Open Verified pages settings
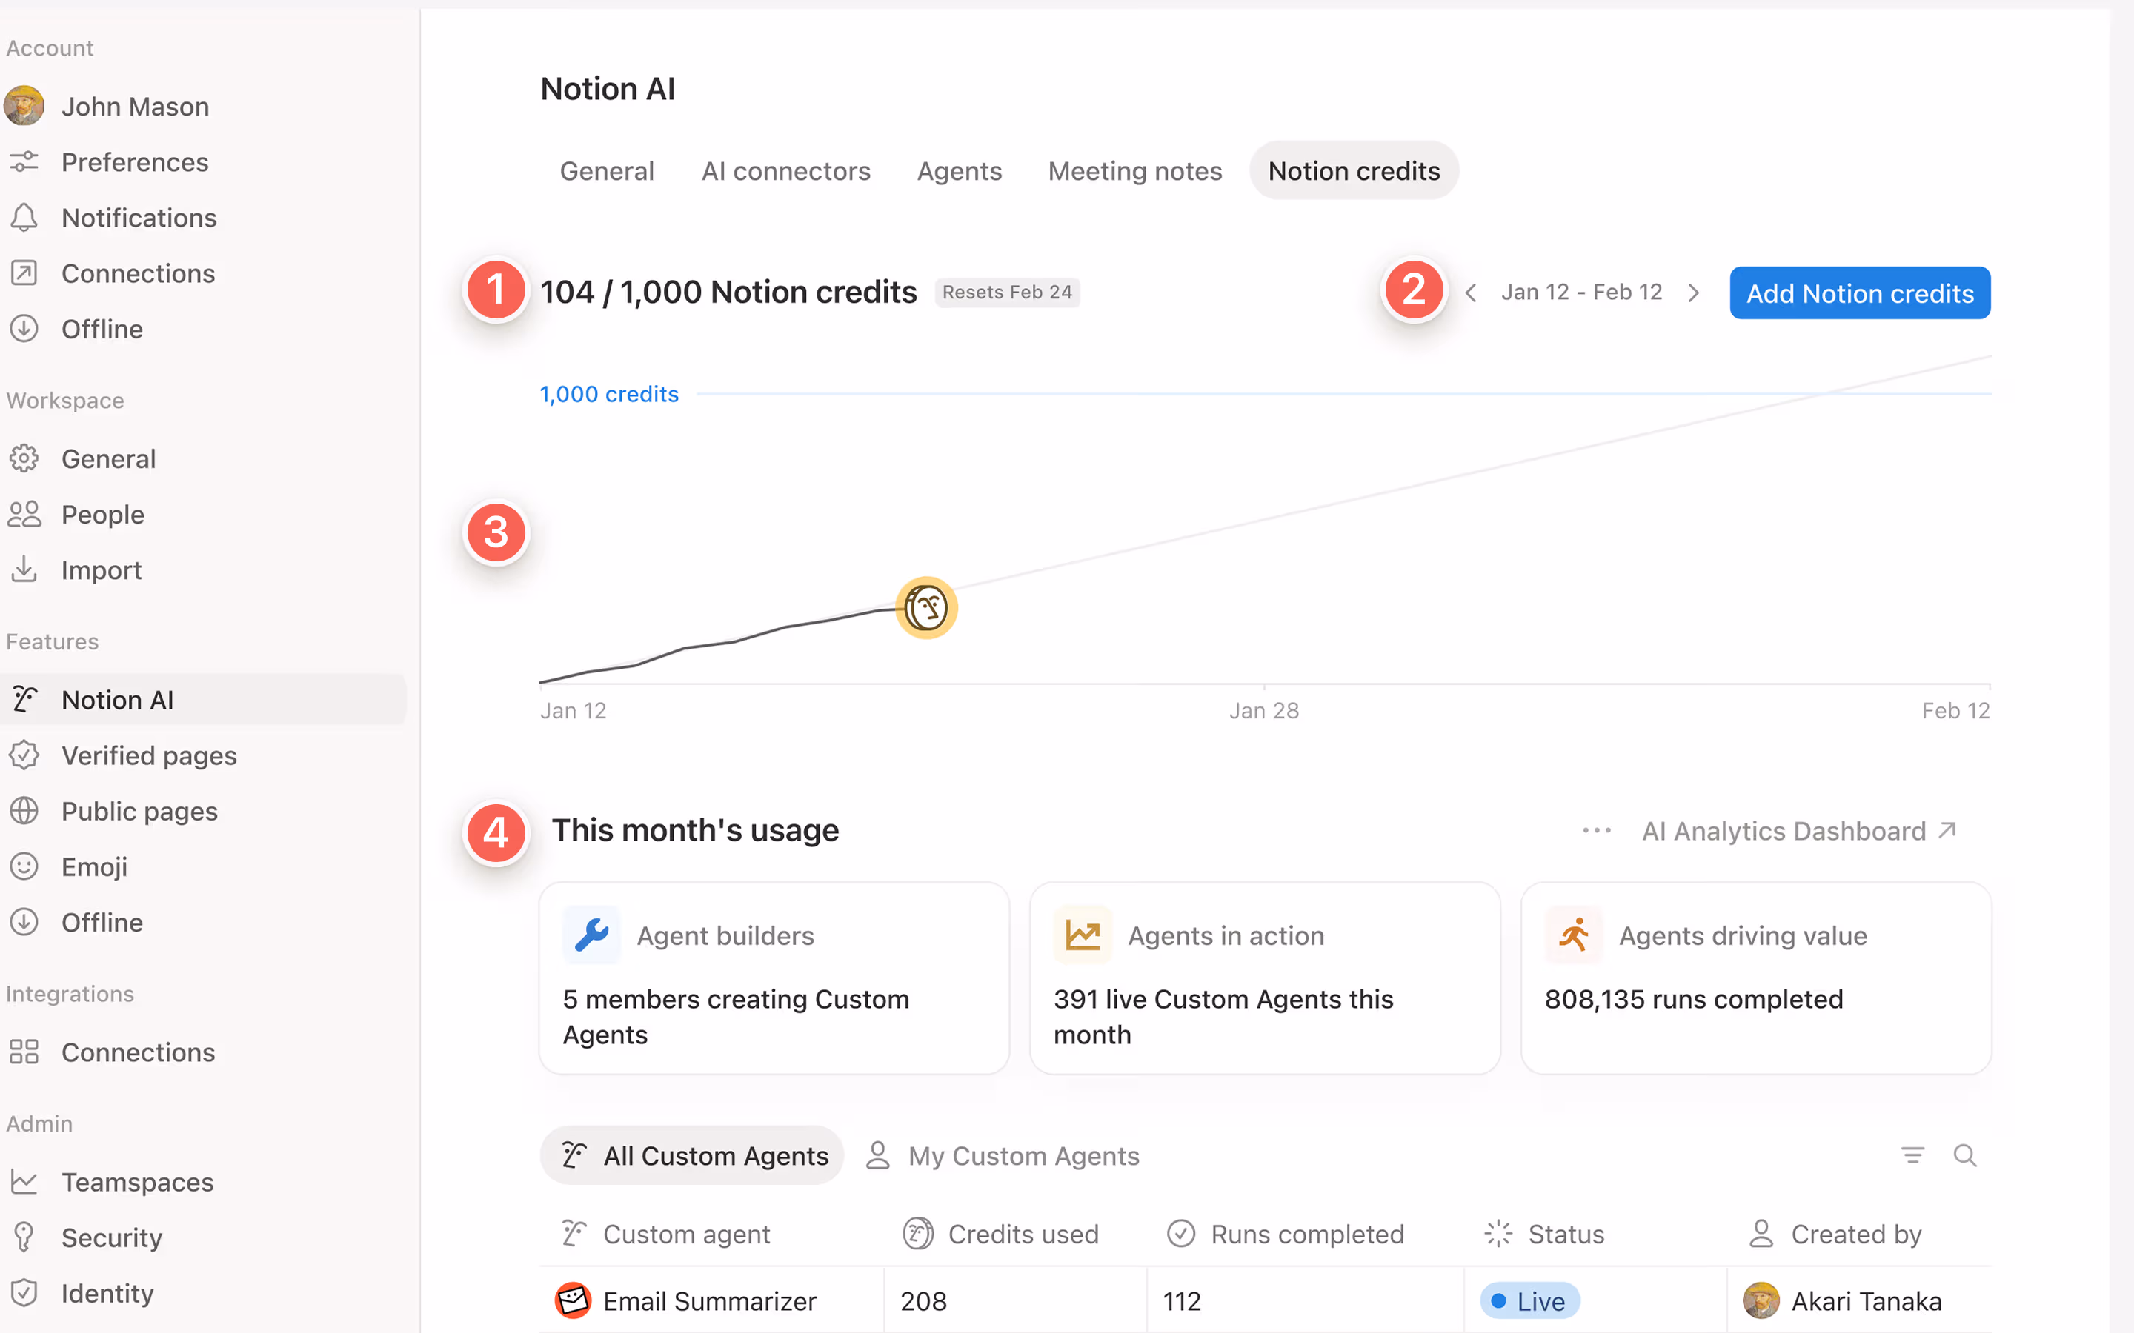 click(x=149, y=755)
